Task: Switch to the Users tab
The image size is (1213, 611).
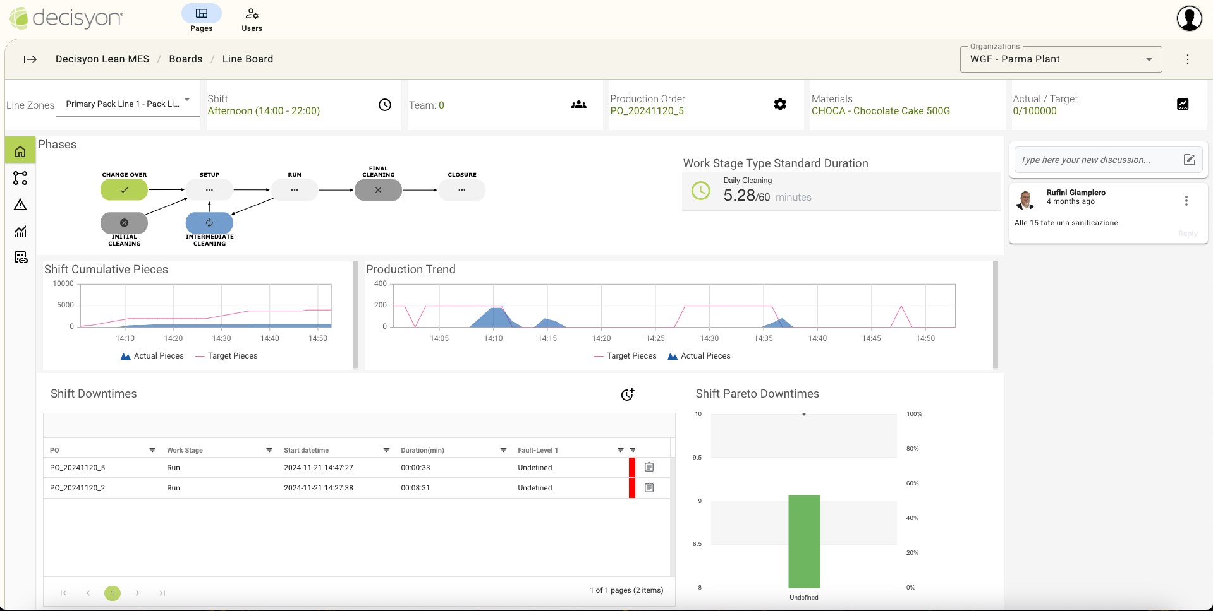Action: pos(252,19)
